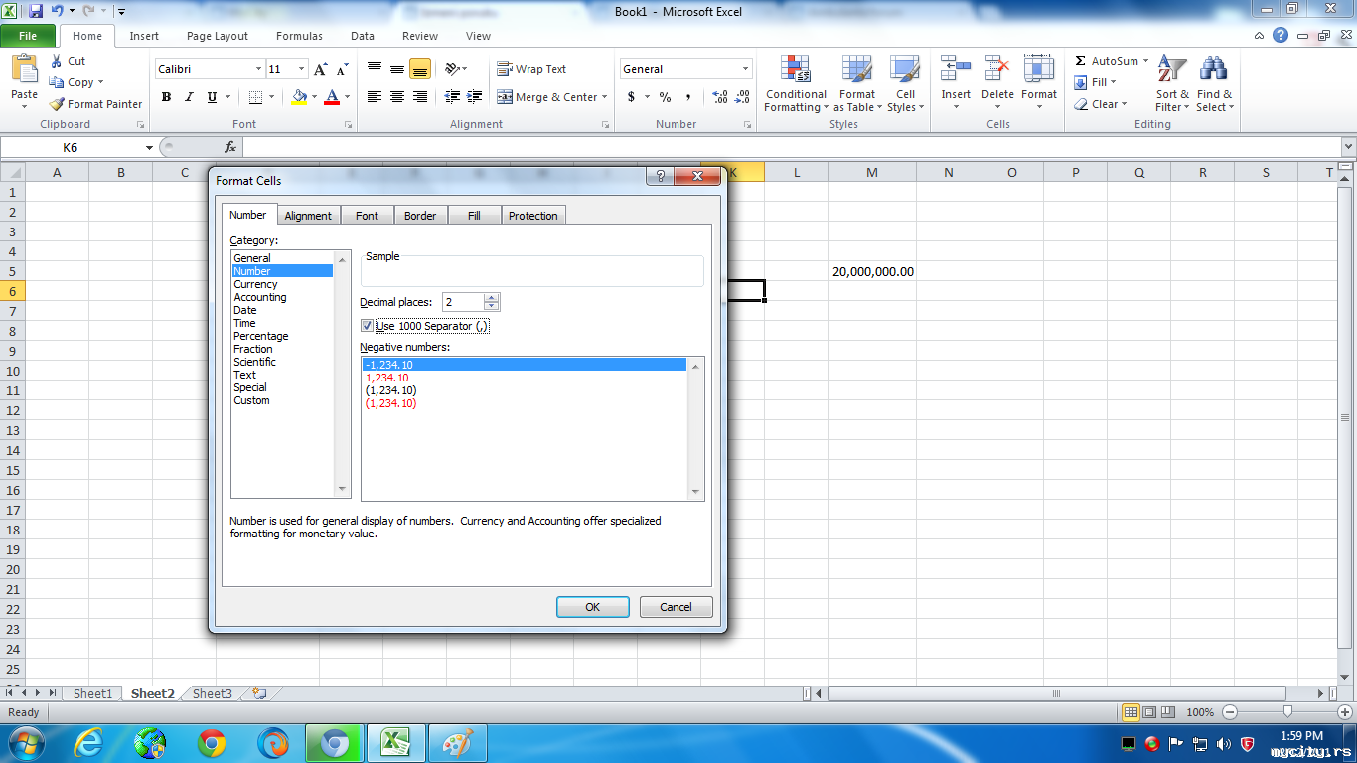Switch to Page Layout view in status bar
The width and height of the screenshot is (1357, 763).
click(1149, 712)
